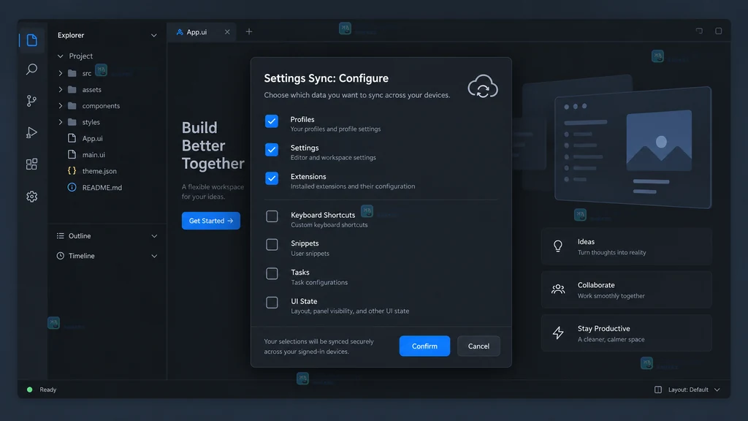The width and height of the screenshot is (748, 421).
Task: Uncheck the Profiles sync checkbox
Action: pyautogui.click(x=272, y=121)
